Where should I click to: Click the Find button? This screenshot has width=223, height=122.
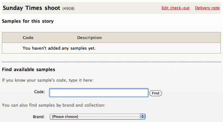155,93
